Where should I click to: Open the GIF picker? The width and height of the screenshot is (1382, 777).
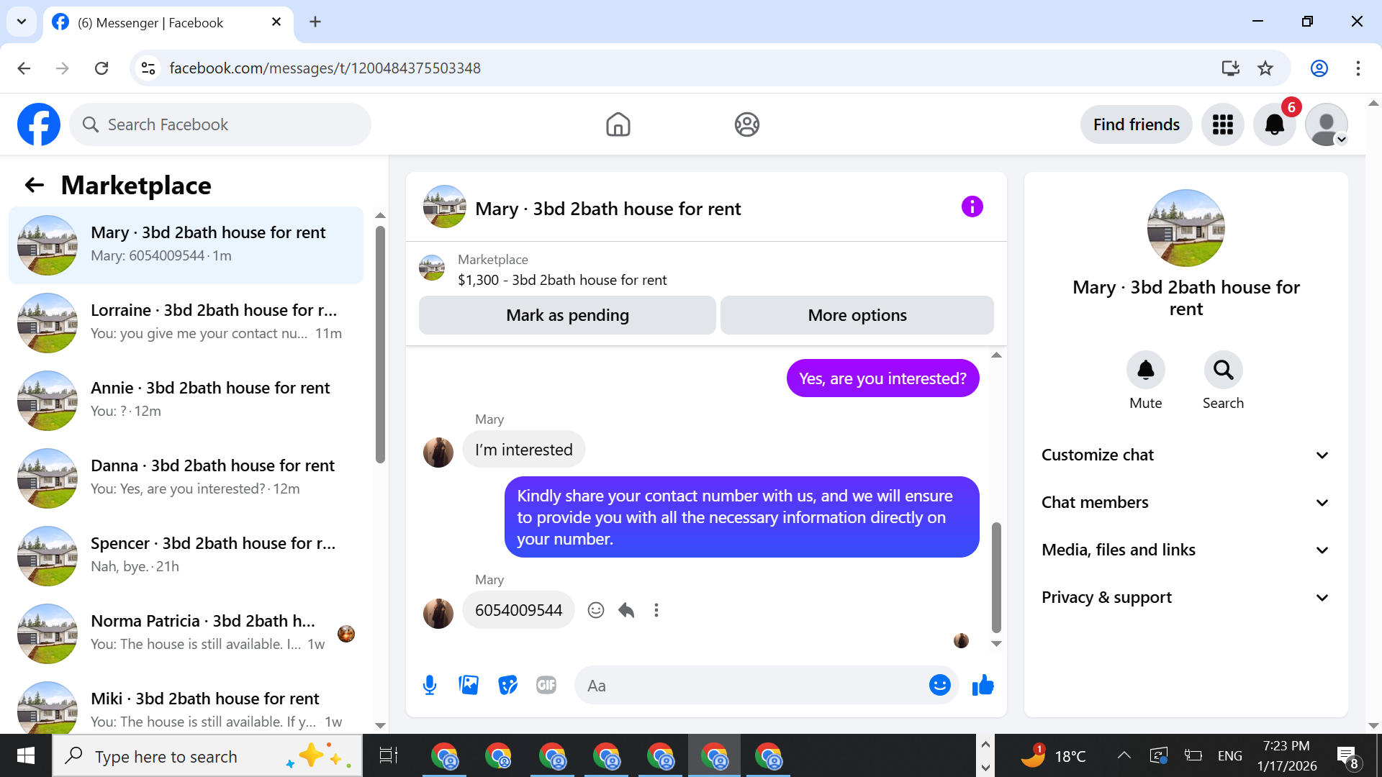pyautogui.click(x=546, y=685)
